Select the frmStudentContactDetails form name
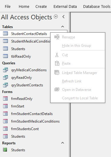The height and width of the screenshot is (157, 111). pos(32,114)
